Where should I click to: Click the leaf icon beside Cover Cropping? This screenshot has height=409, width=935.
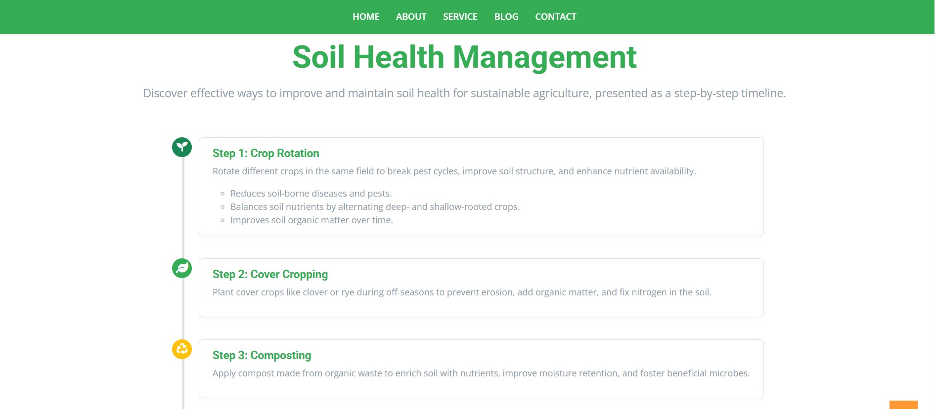point(182,268)
